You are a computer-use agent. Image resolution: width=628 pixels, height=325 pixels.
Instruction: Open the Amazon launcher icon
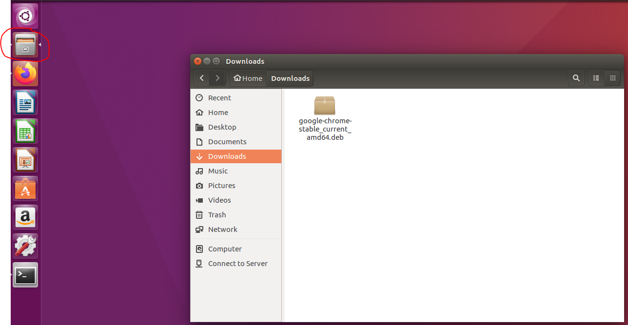pos(25,217)
